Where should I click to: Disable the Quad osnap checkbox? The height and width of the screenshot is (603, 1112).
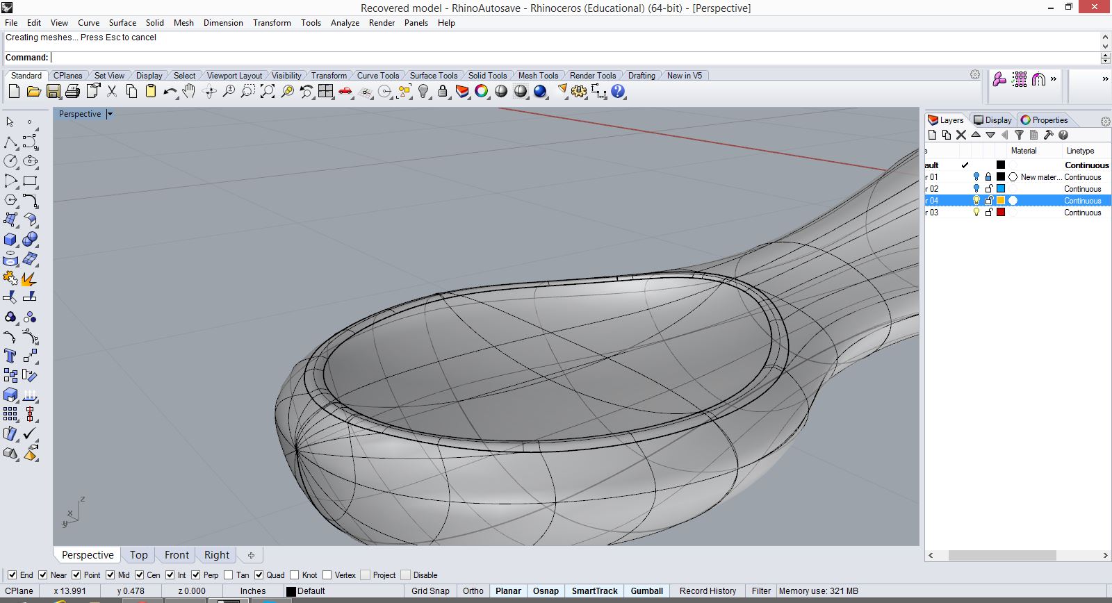tap(259, 575)
